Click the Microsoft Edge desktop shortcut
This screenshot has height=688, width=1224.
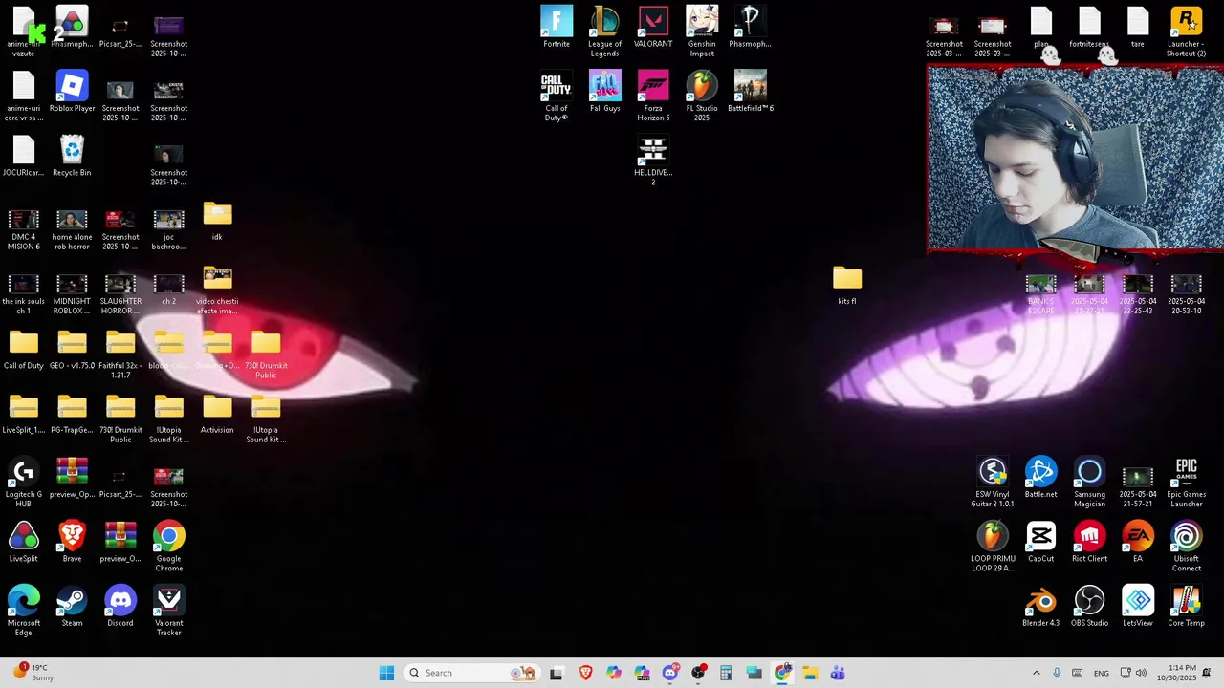click(24, 612)
